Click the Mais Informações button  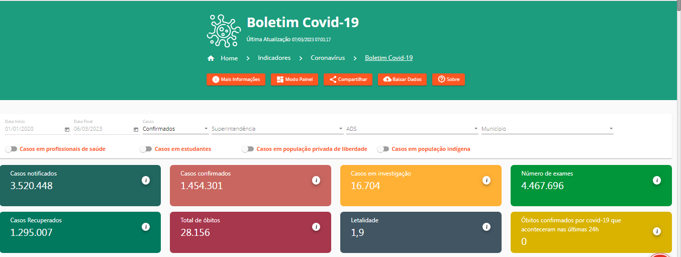coord(236,79)
